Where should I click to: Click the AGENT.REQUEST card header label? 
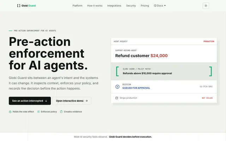pos(120,42)
